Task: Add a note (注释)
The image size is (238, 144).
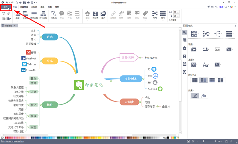Action: (129, 15)
